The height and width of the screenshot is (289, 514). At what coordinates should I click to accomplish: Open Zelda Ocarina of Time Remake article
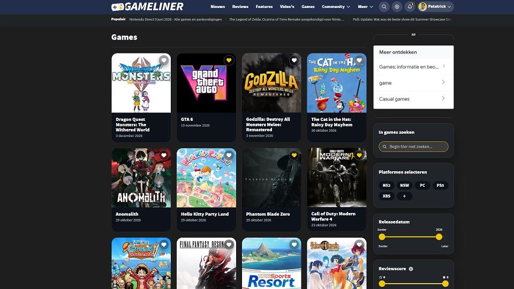pyautogui.click(x=286, y=19)
